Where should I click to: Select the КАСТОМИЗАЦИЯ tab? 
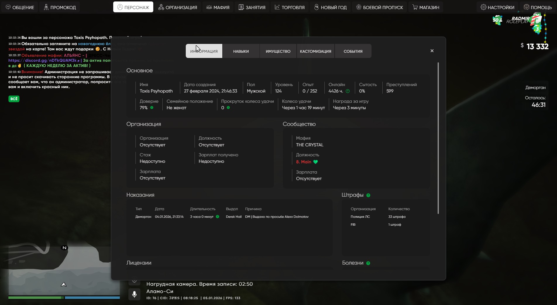[x=315, y=51]
